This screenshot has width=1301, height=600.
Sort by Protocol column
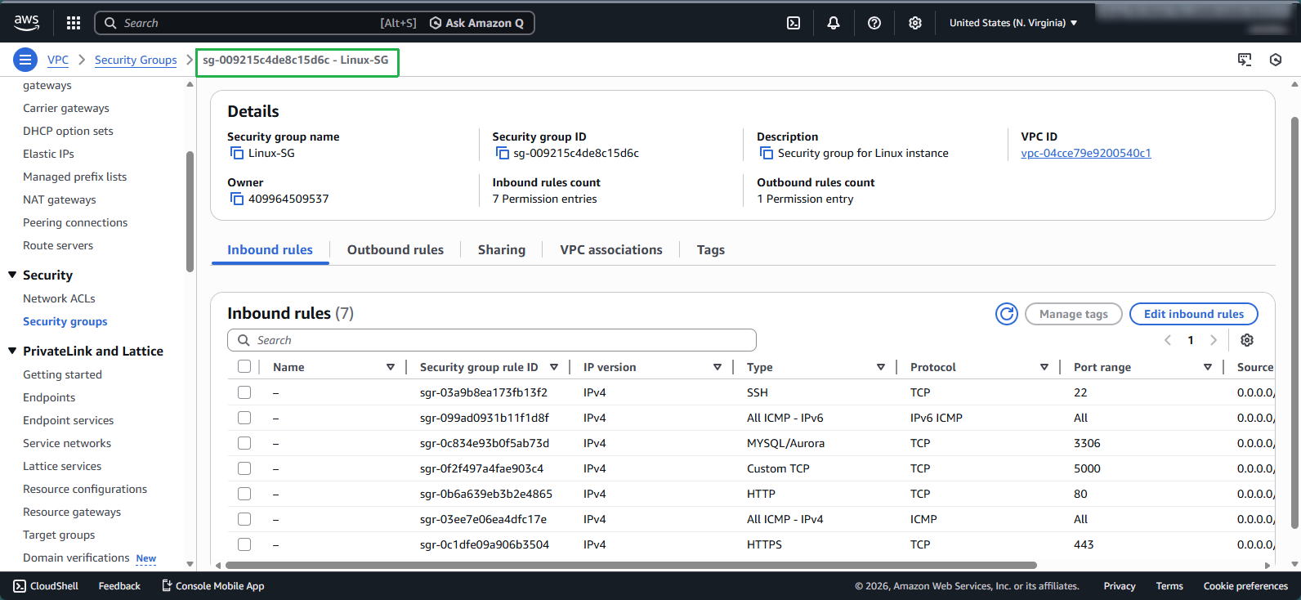coord(1044,367)
